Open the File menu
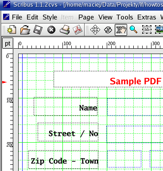 [x=17, y=17]
